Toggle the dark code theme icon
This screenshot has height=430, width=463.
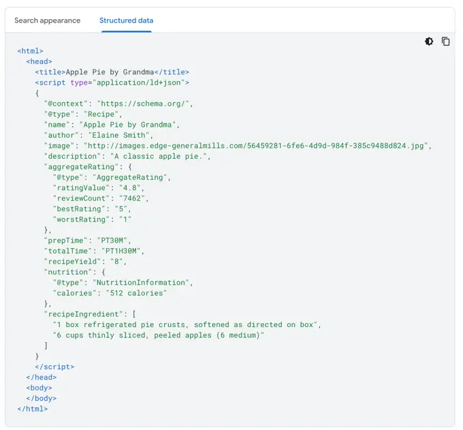point(429,42)
